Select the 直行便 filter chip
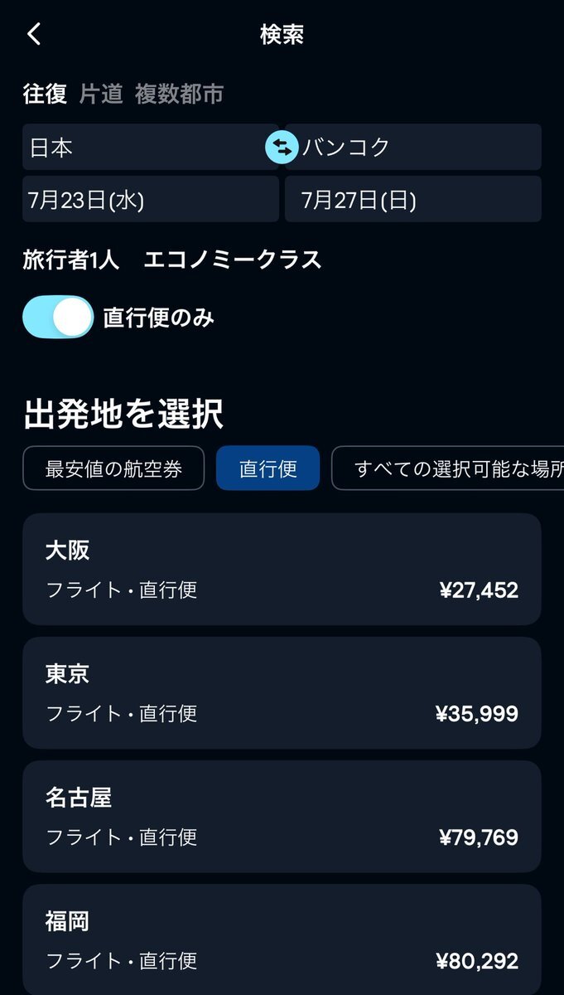Viewport: 564px width, 995px height. 268,468
